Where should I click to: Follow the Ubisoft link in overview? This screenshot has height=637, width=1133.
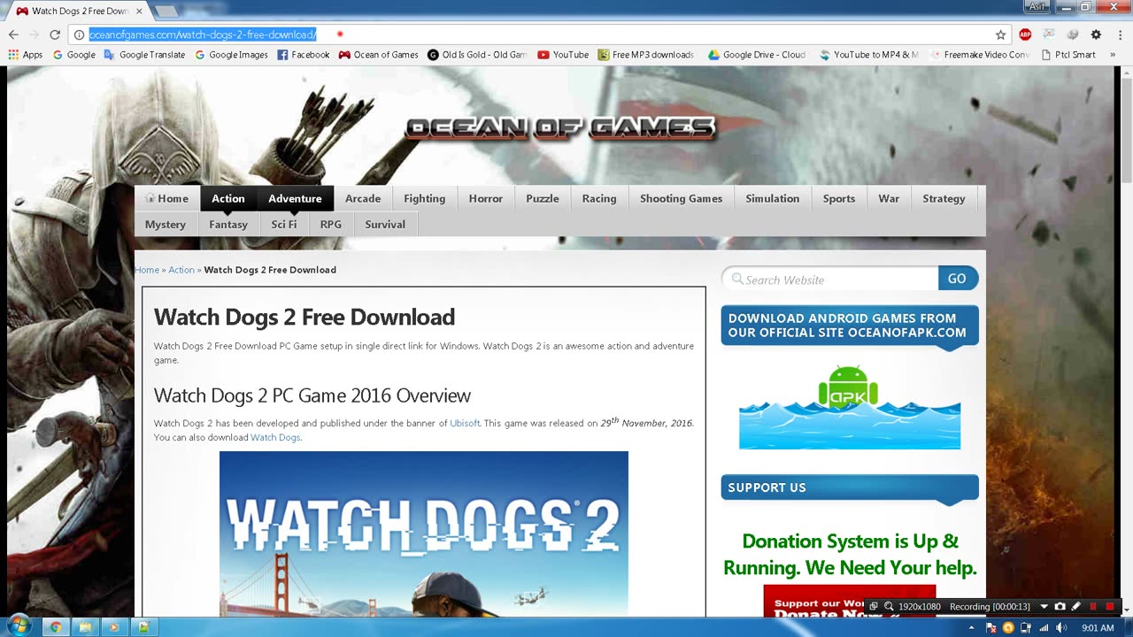click(465, 423)
